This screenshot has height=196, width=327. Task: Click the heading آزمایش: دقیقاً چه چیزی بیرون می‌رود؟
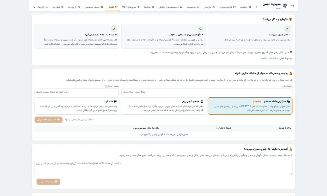click(266, 149)
